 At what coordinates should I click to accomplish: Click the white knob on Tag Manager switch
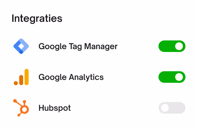tap(179, 46)
